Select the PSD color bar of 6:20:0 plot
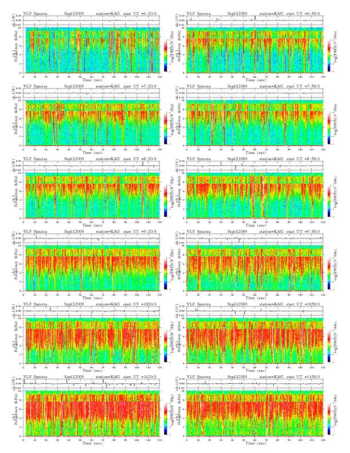Screen dimensions: 350x453 [x=165, y=55]
